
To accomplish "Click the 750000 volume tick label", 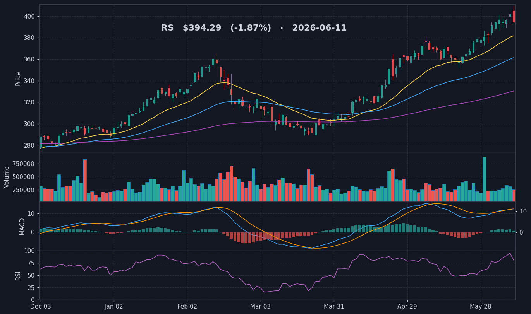I will click(24, 164).
